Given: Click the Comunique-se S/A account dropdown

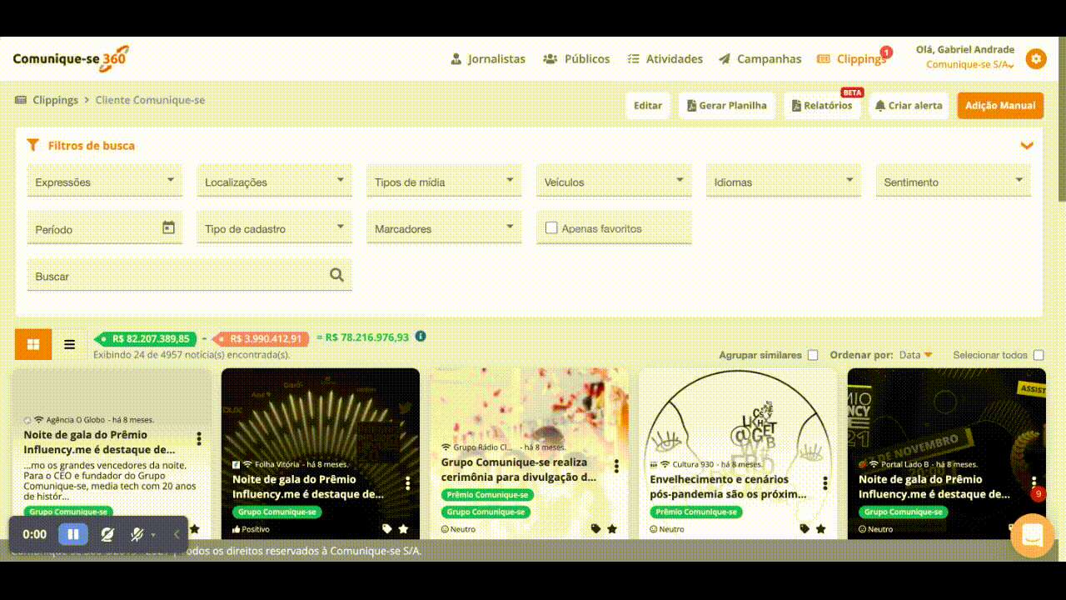Looking at the screenshot, I should pos(971,64).
